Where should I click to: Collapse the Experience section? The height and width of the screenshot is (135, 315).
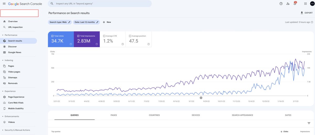[3, 91]
